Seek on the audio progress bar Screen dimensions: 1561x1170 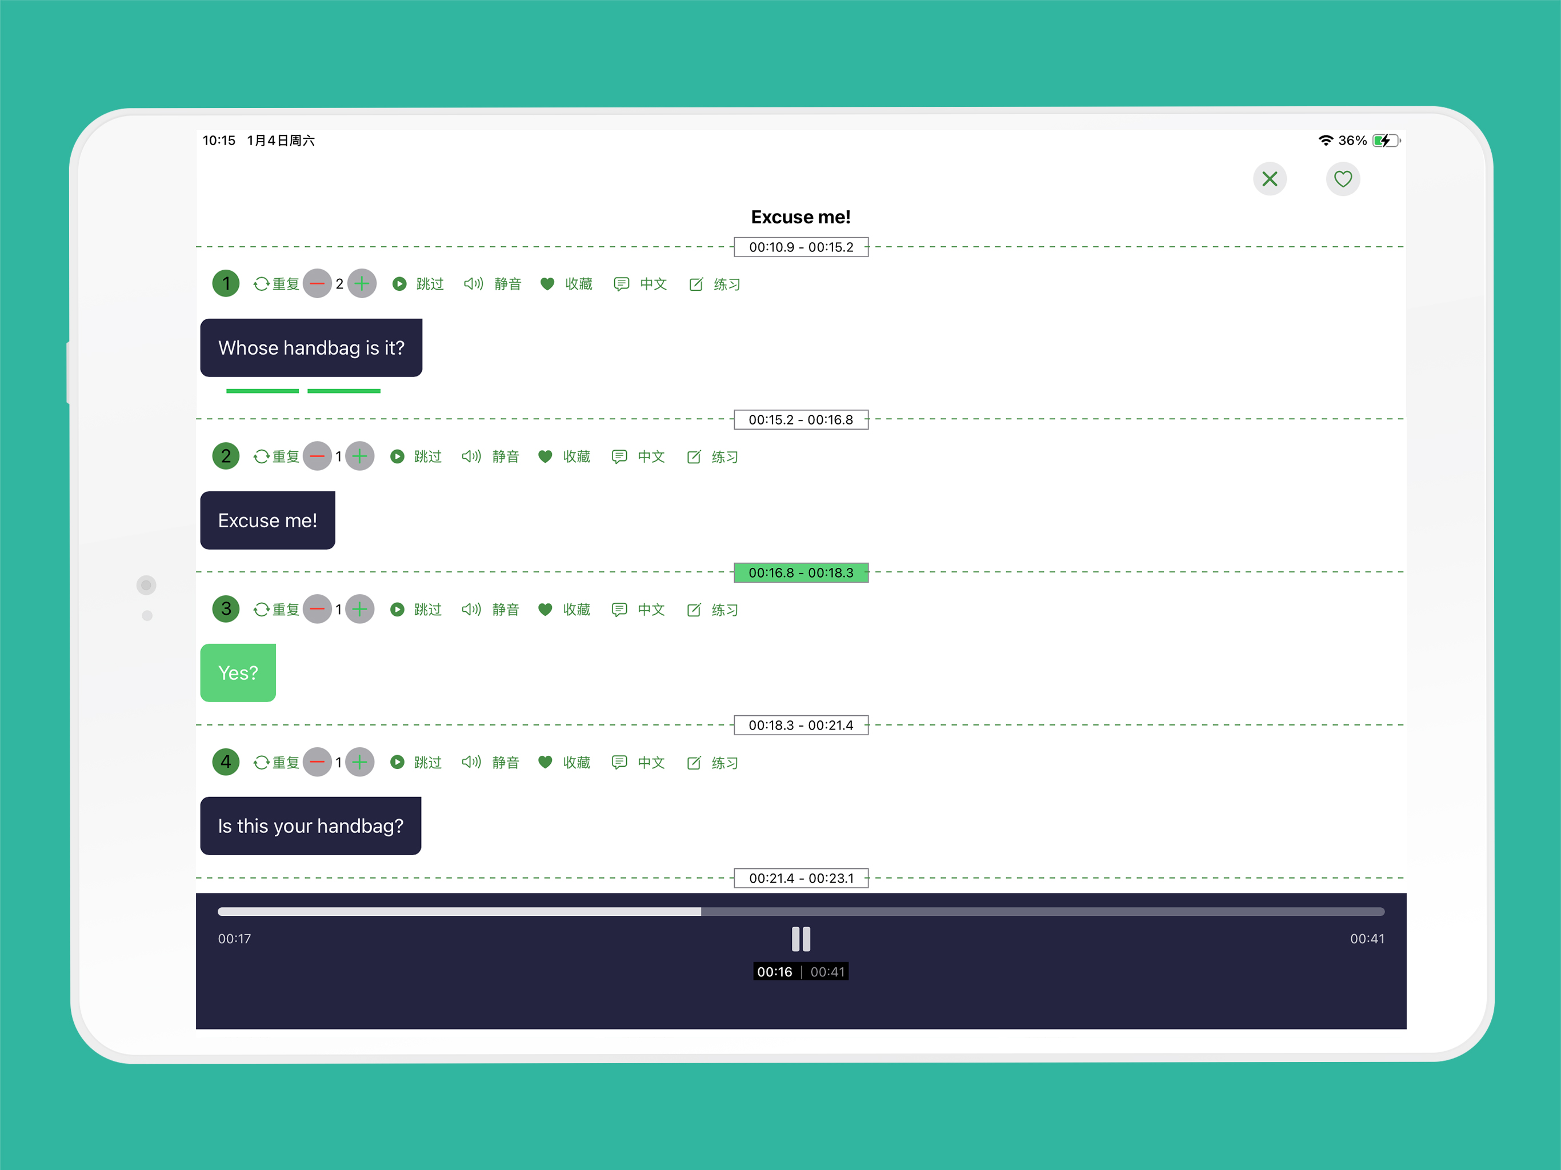click(x=800, y=912)
